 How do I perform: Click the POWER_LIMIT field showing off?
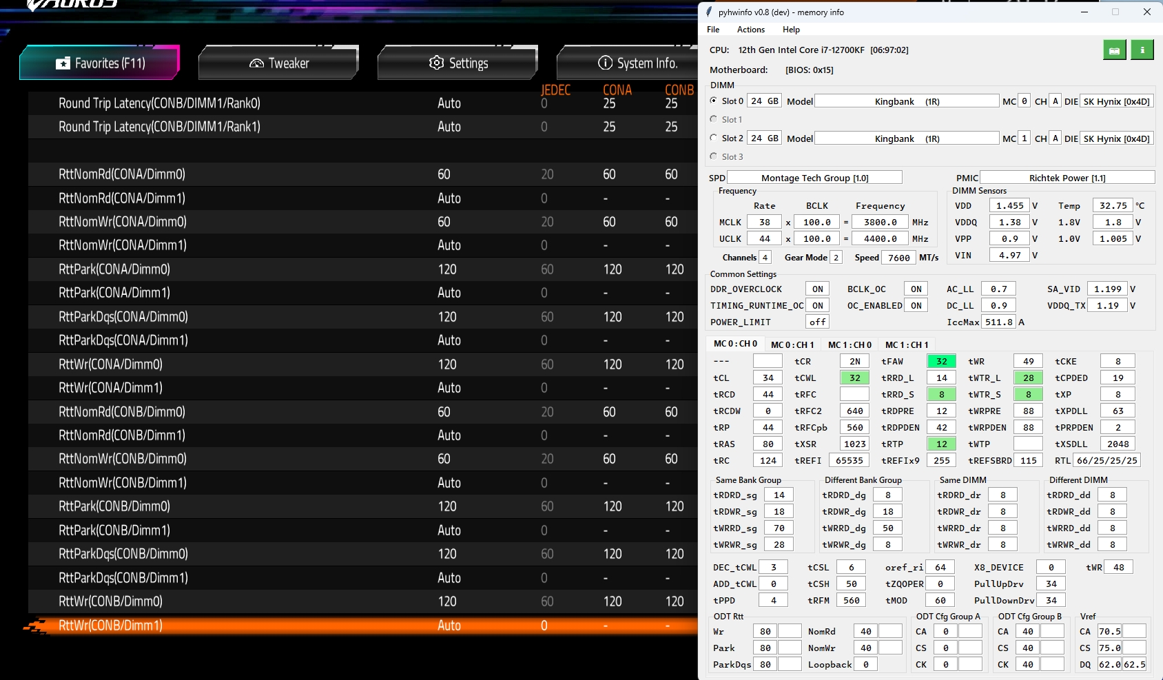[817, 322]
